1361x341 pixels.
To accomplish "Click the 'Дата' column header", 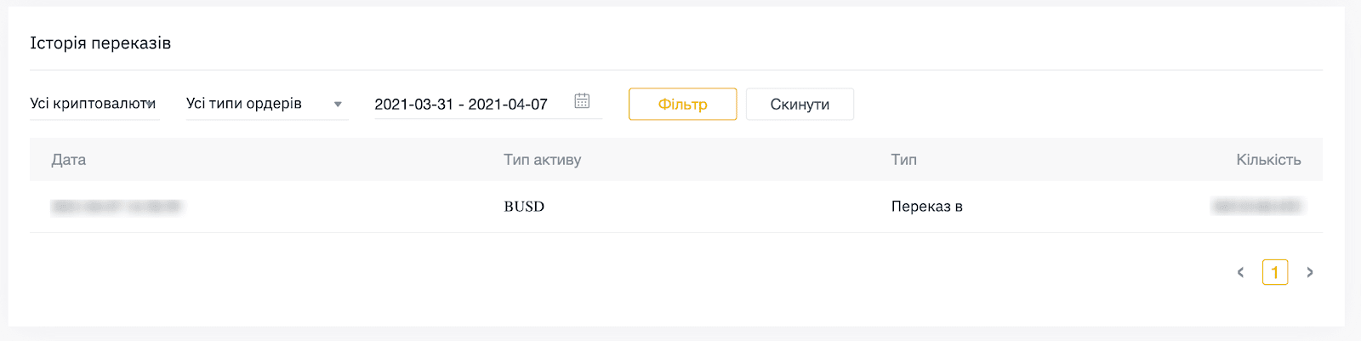I will [x=69, y=160].
